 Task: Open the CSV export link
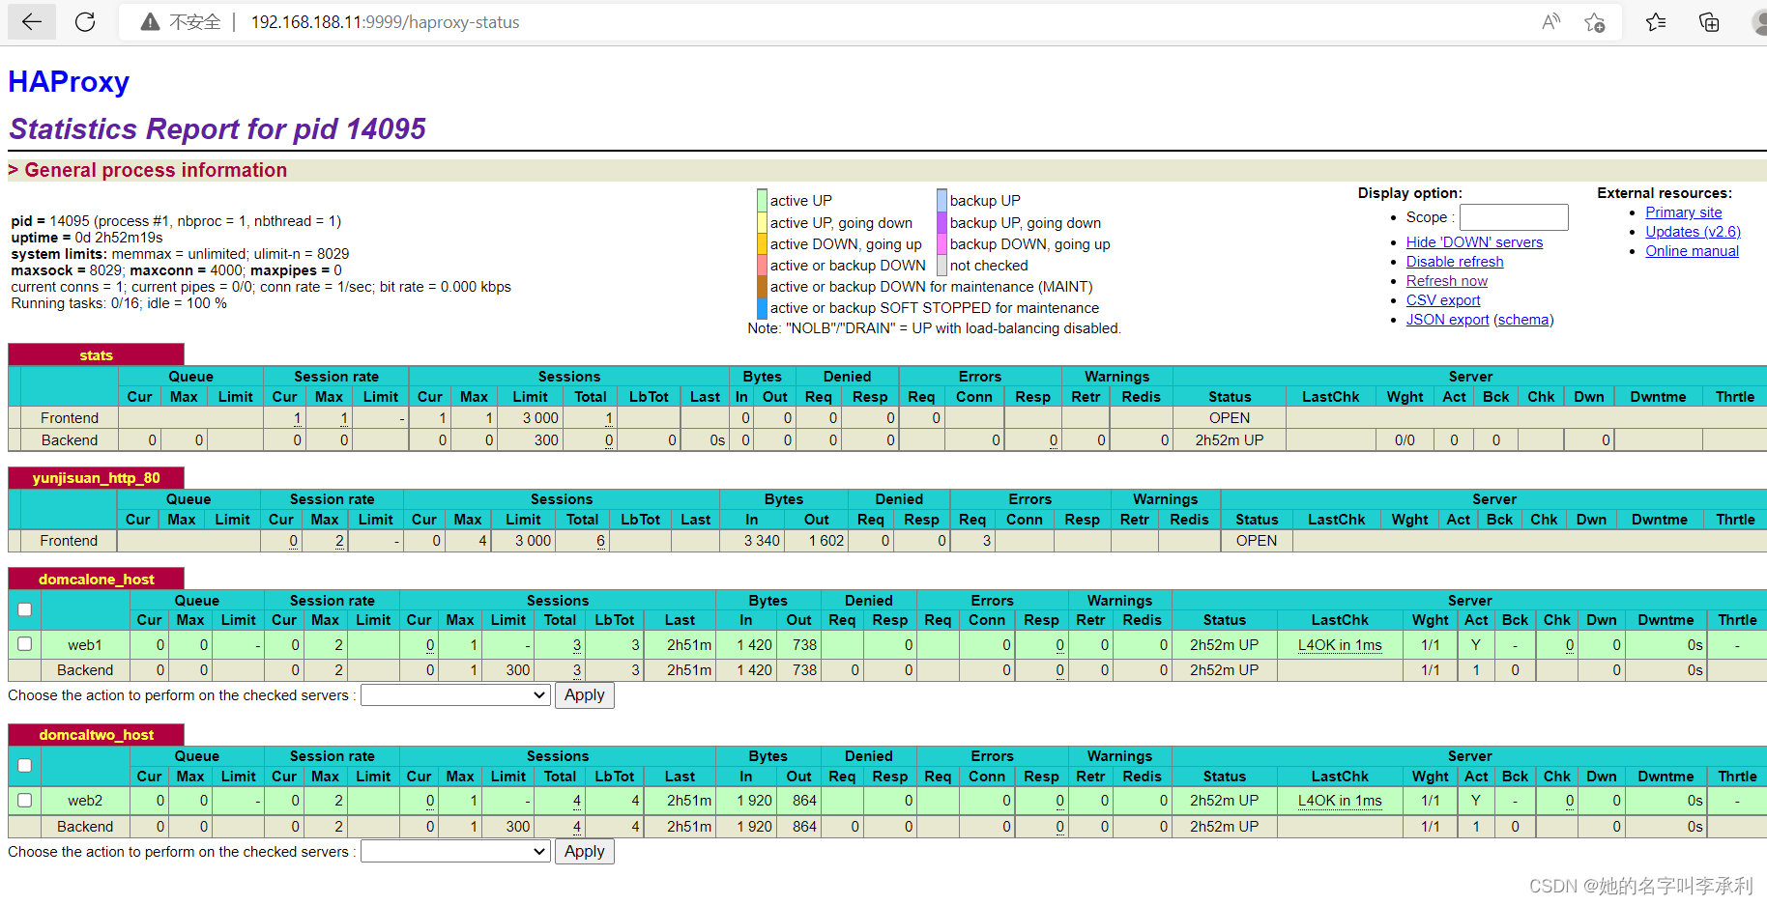click(x=1443, y=300)
